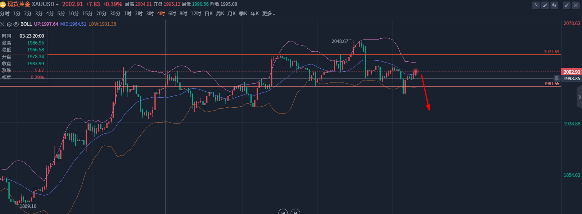Switch to 3分 timeframe

point(39,14)
